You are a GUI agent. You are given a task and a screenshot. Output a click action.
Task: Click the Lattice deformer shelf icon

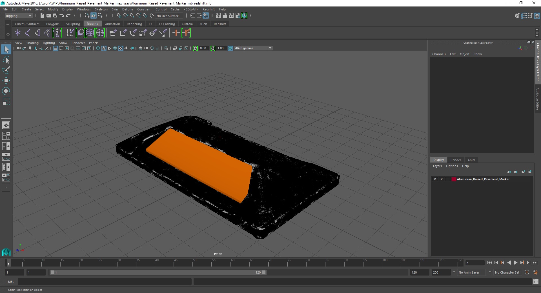[90, 33]
